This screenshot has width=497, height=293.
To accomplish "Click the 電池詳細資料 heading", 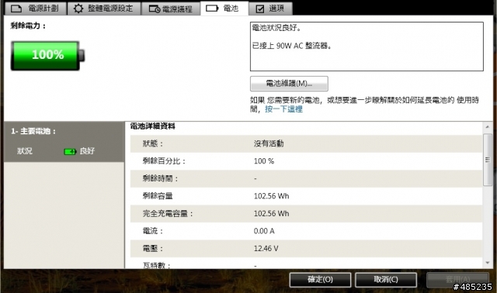I will (152, 126).
